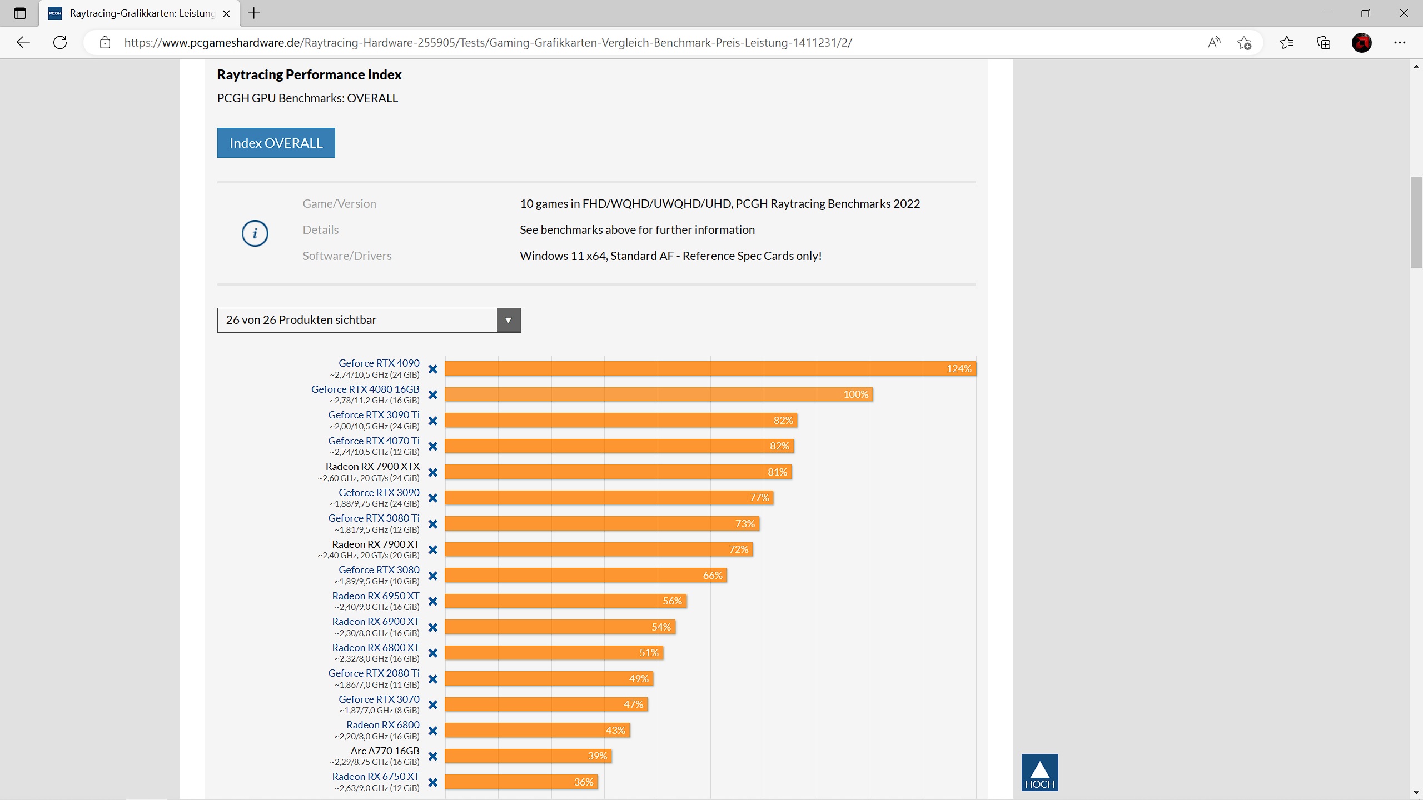Open a new browser tab
Image resolution: width=1423 pixels, height=800 pixels.
point(254,13)
